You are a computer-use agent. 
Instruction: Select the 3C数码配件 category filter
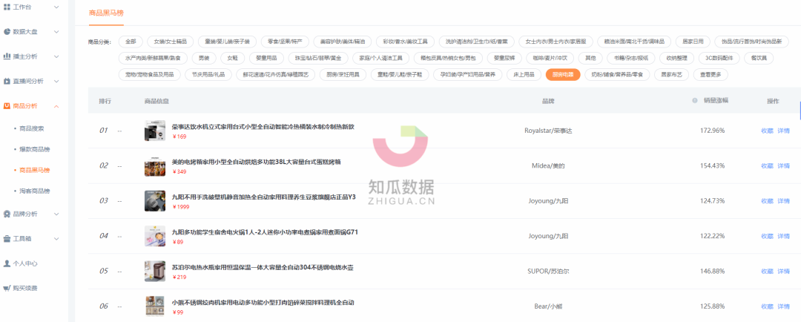pyautogui.click(x=719, y=58)
